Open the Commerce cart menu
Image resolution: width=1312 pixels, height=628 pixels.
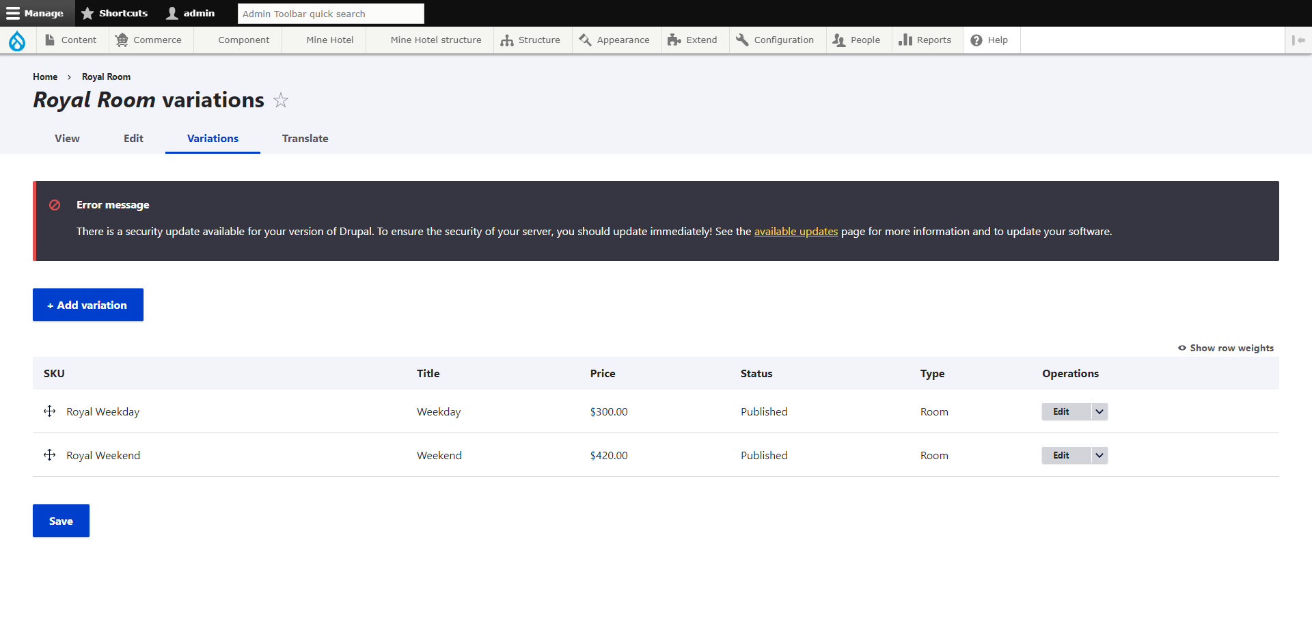(148, 40)
